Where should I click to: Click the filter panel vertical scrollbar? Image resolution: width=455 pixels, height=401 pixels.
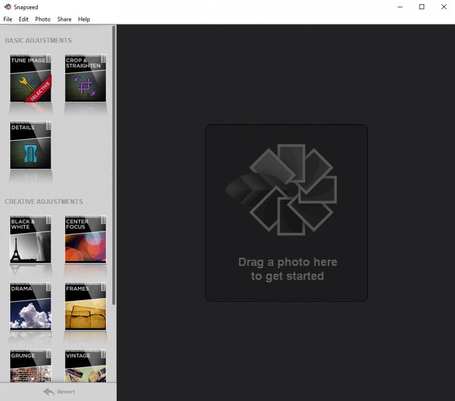pyautogui.click(x=114, y=165)
